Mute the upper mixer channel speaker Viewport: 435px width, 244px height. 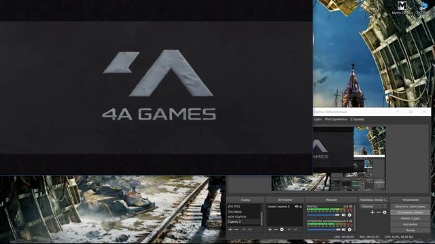click(x=344, y=215)
